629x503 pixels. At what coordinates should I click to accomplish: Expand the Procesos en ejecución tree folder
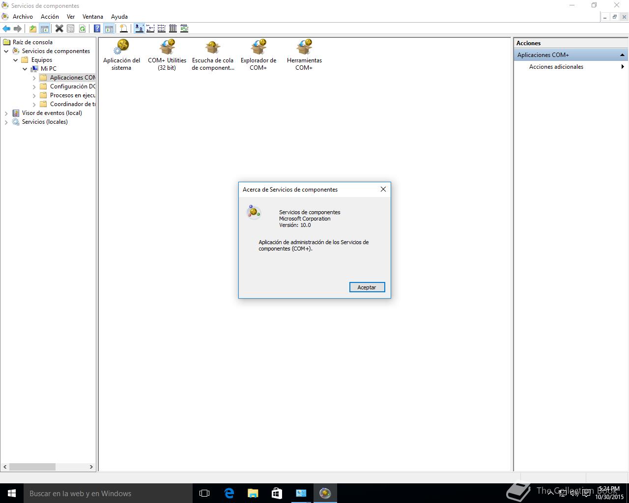tap(34, 95)
